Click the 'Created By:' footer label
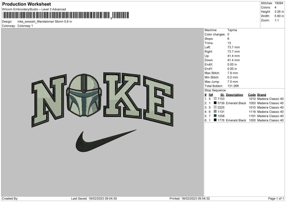 10,199
